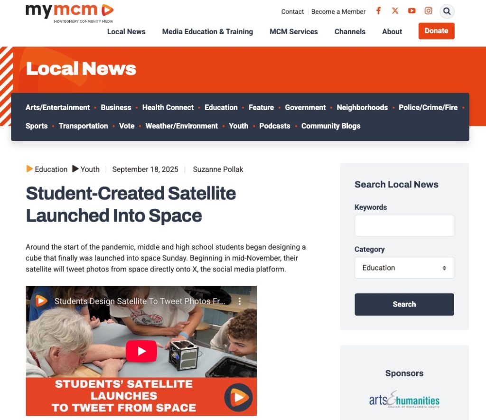Select the Police/Crime/Fire news category
This screenshot has height=420, width=486.
(428, 108)
